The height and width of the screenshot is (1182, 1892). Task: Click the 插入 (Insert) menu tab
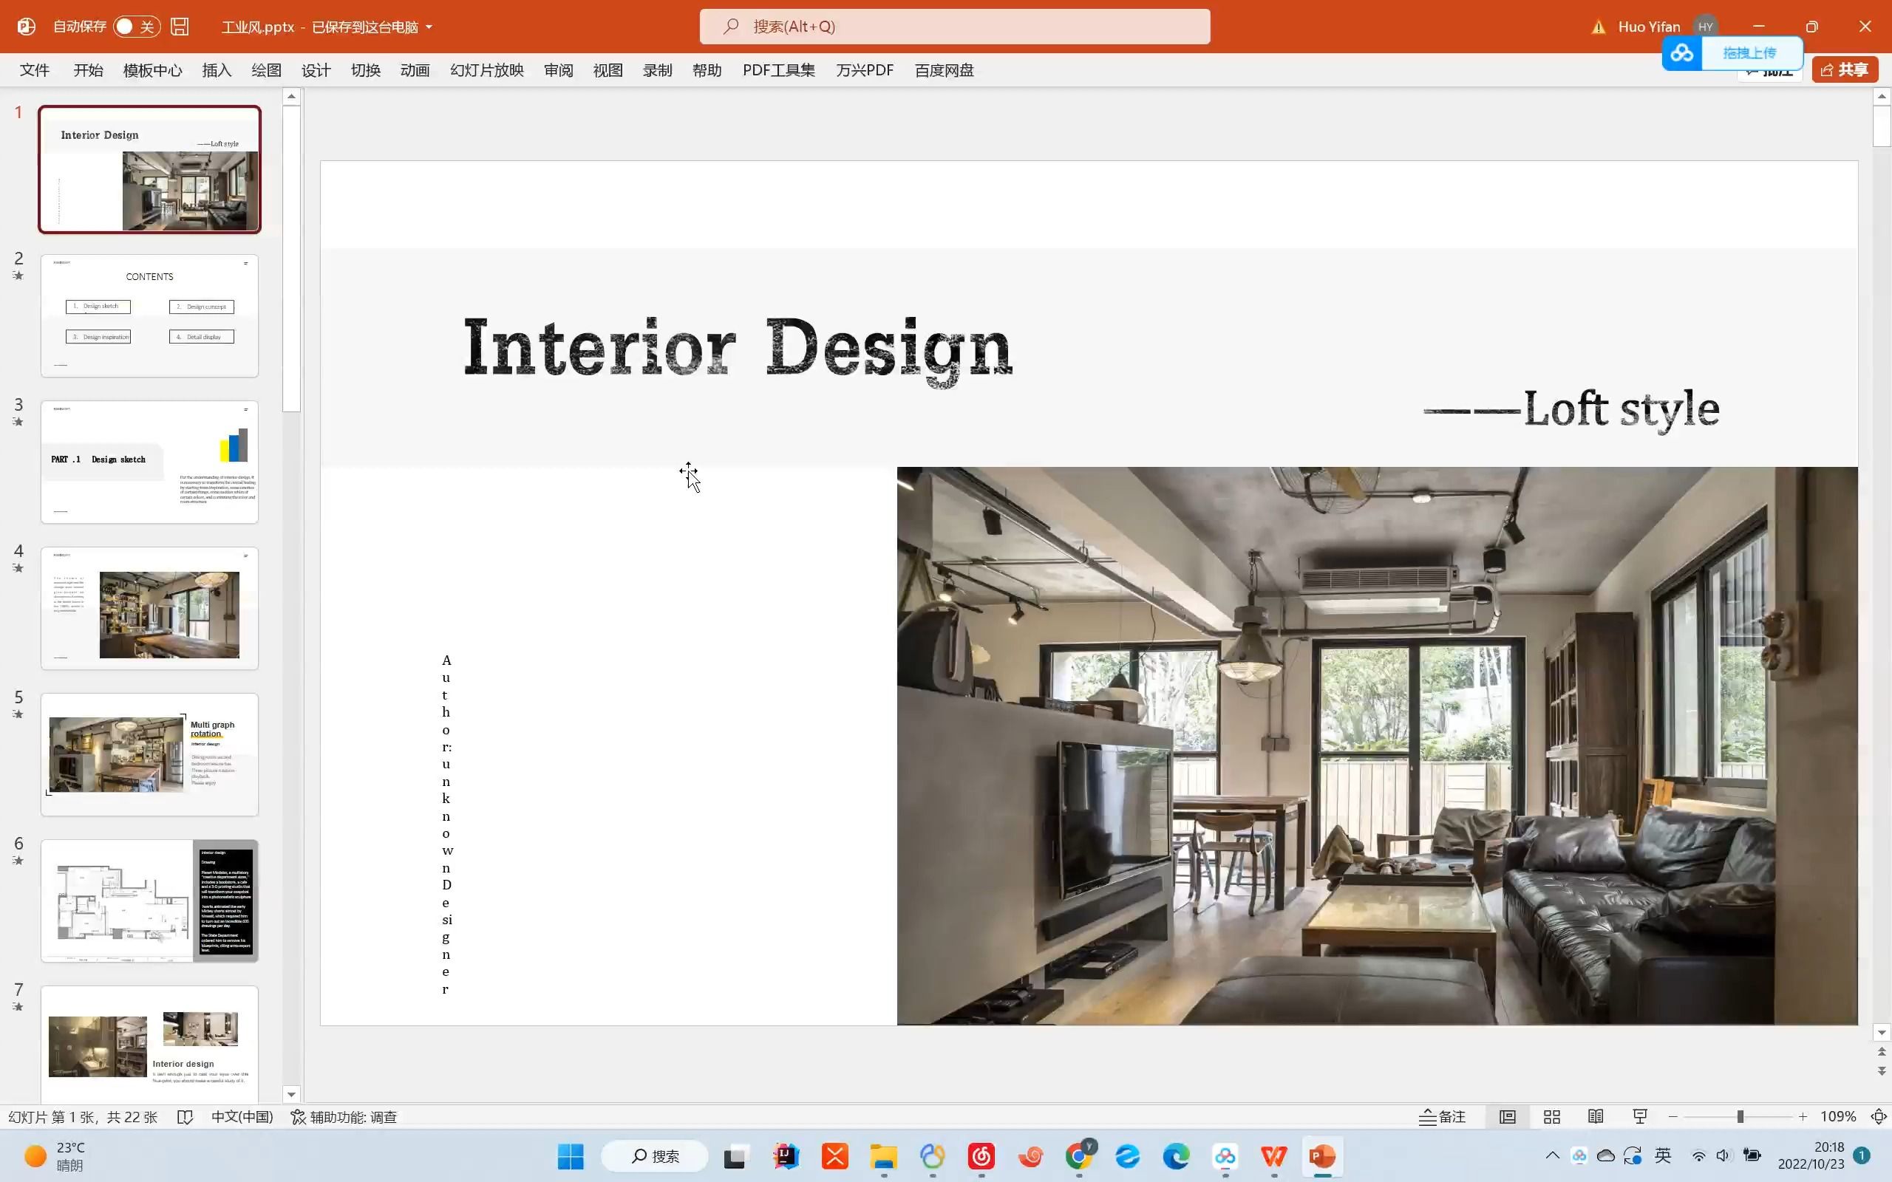(217, 69)
